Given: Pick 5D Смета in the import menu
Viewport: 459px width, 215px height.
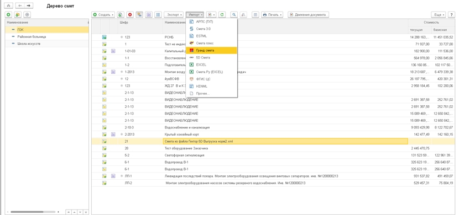Looking at the screenshot, I should click(211, 57).
